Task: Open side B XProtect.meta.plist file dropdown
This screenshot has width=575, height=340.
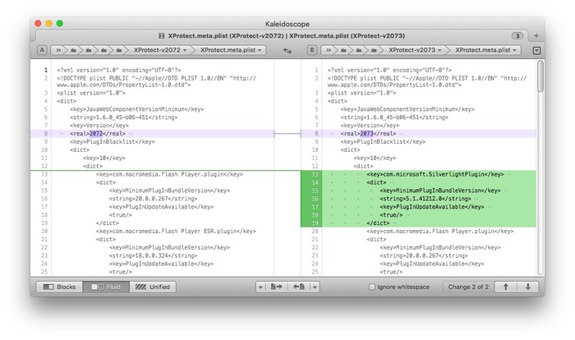Action: tap(486, 50)
